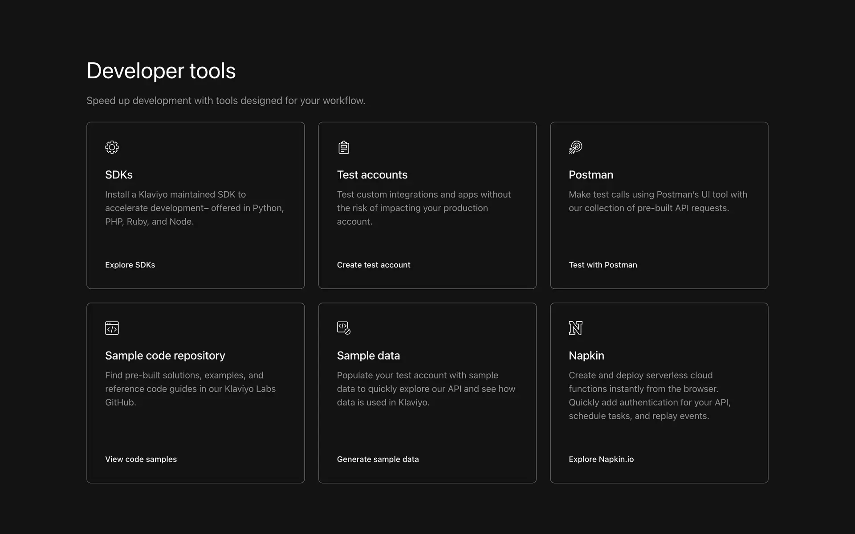Click the Test accounts card heading
This screenshot has height=534, width=855.
pos(372,175)
